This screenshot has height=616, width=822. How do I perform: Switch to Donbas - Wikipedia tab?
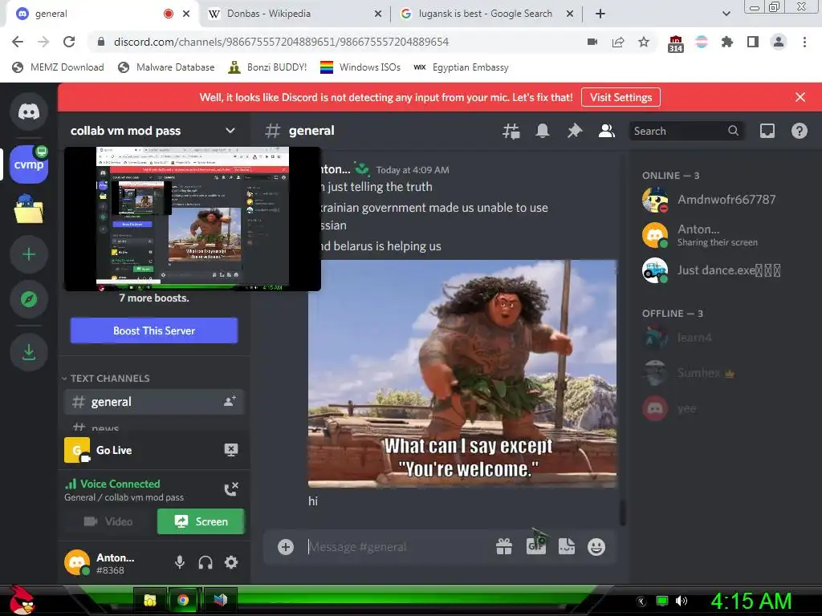295,14
